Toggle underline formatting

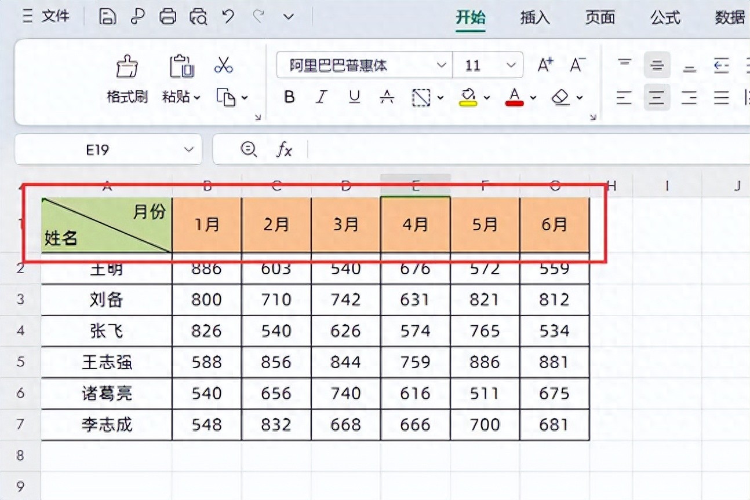[354, 98]
